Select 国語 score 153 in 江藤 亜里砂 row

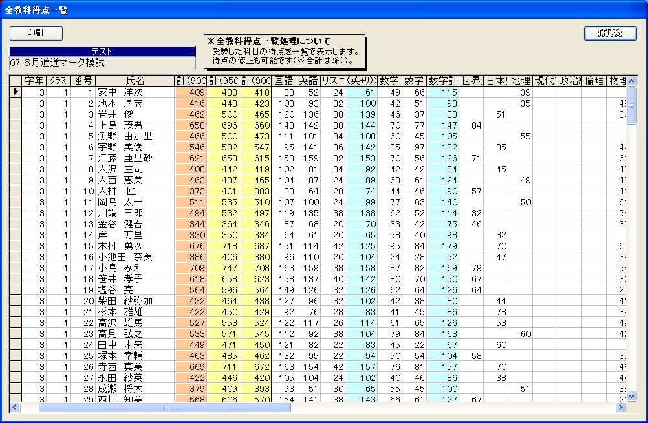(x=283, y=158)
